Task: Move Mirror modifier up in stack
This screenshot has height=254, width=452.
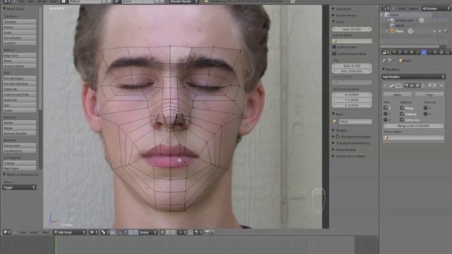Action: (x=429, y=85)
